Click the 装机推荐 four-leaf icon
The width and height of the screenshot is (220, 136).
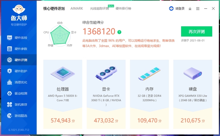point(10,104)
